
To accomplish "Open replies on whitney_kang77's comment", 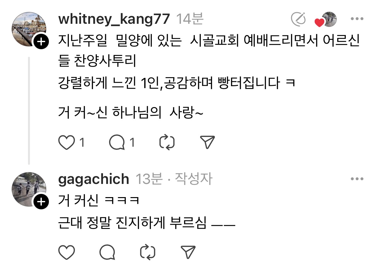I will tap(117, 142).
